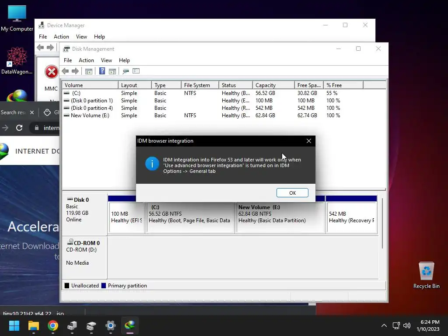Open DataWagon desktop shortcut
The width and height of the screenshot is (448, 336).
[17, 60]
